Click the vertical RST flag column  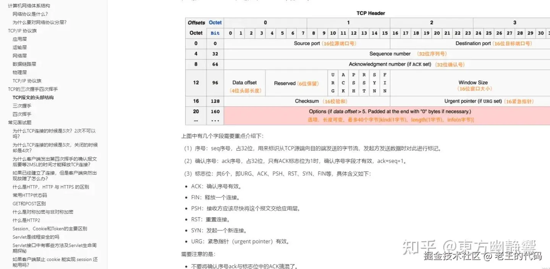(x=364, y=83)
